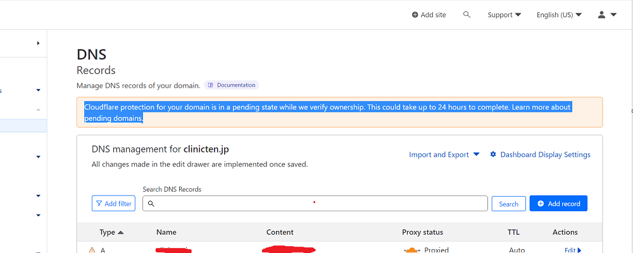Click the Add site button
This screenshot has width=633, height=253.
[x=429, y=15]
